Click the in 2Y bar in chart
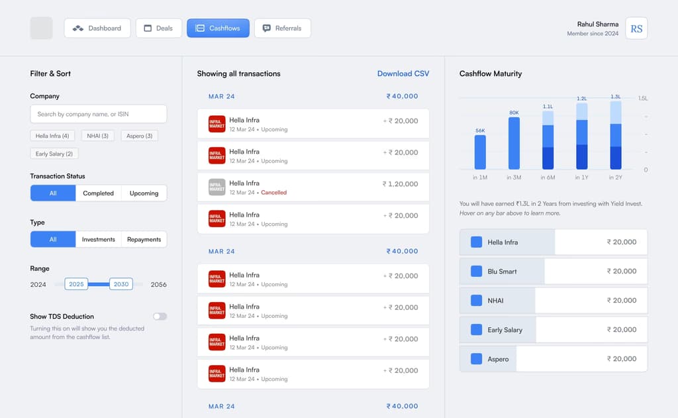 (615, 135)
